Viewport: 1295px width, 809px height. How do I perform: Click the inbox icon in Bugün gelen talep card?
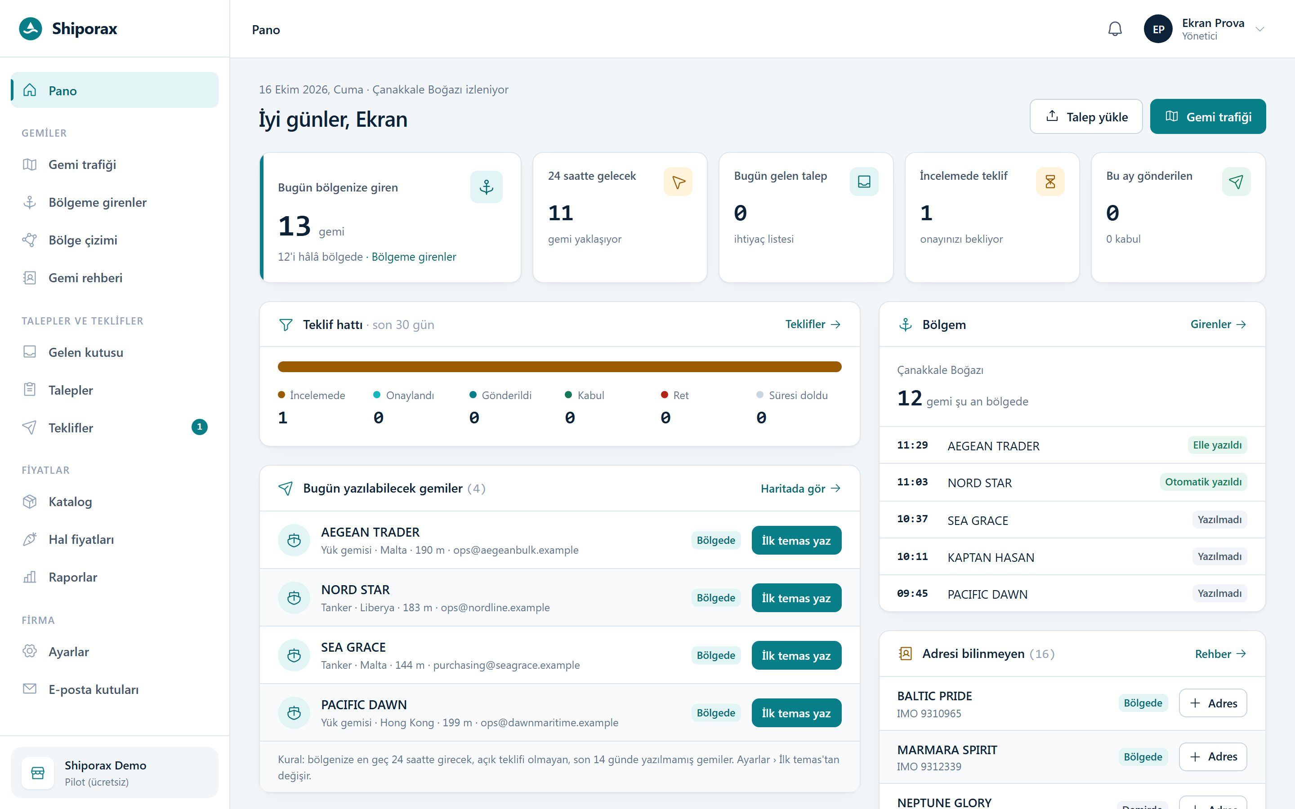point(864,182)
